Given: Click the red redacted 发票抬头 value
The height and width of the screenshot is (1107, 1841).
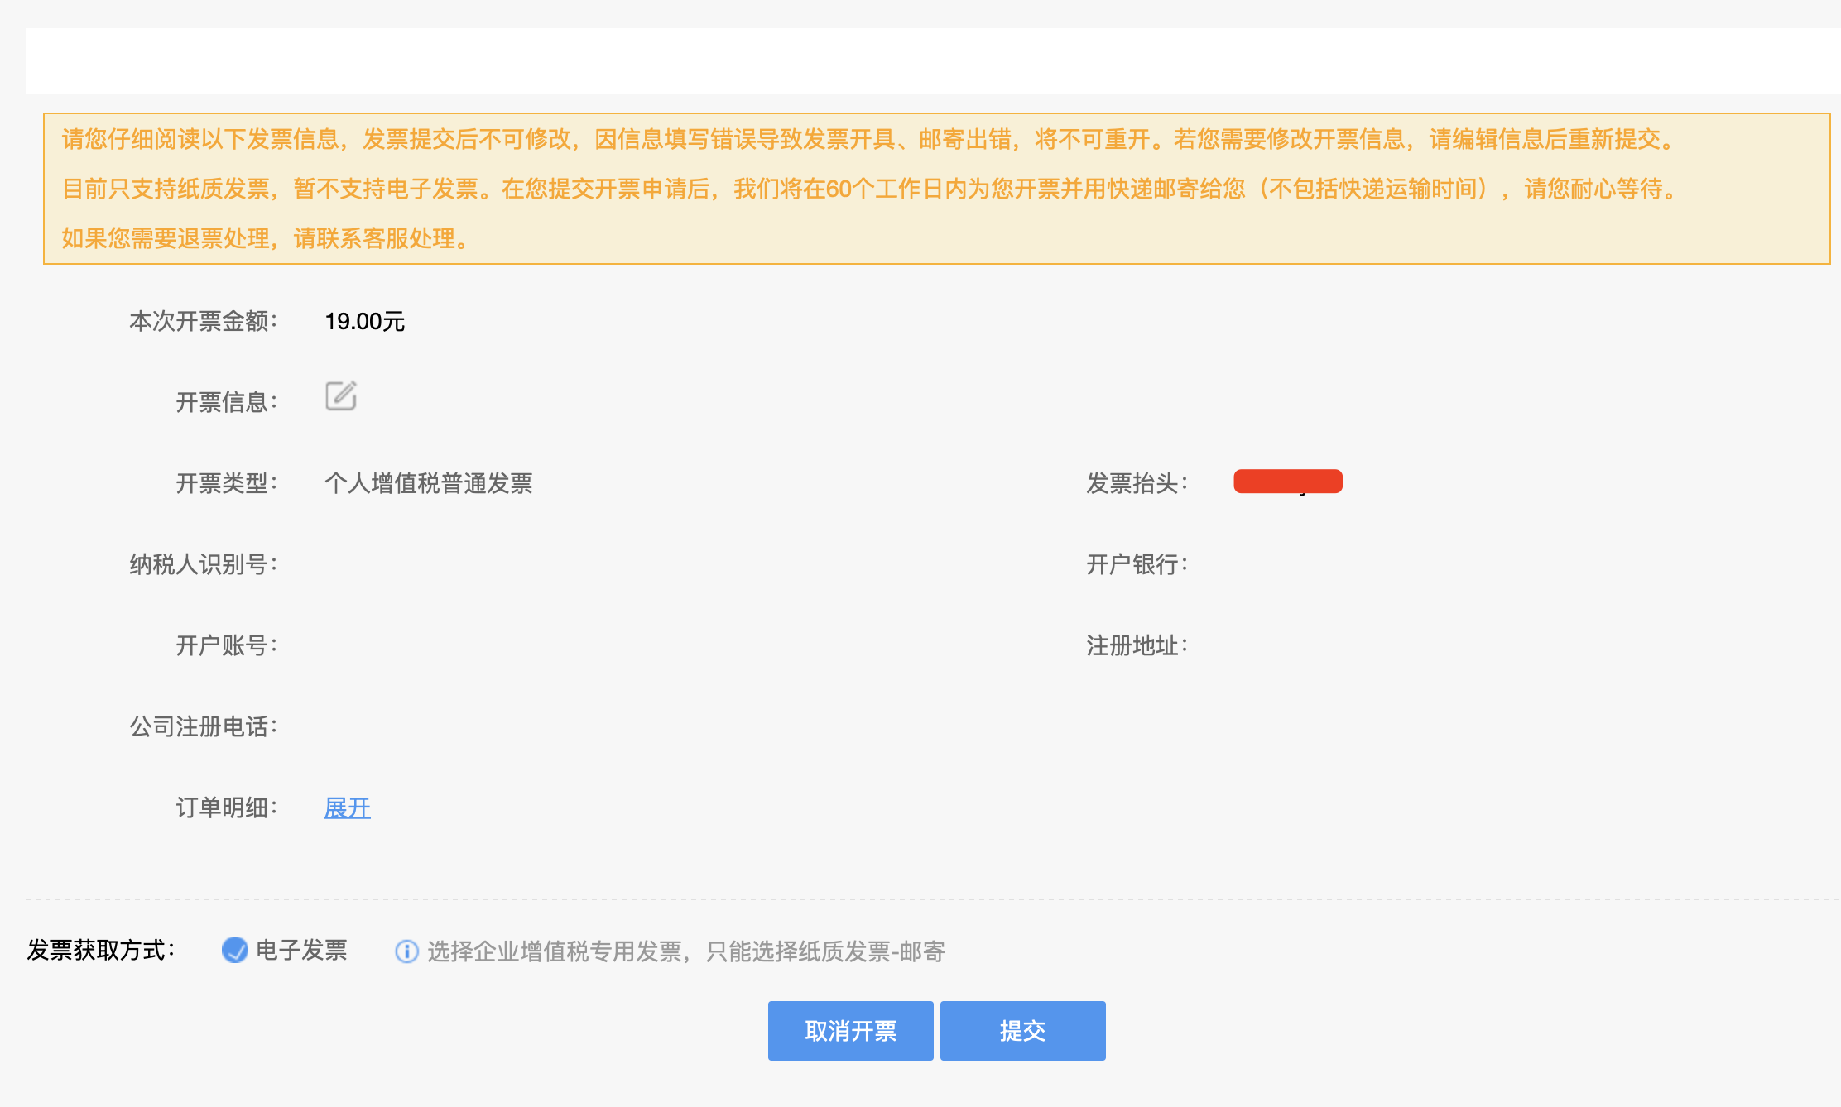Looking at the screenshot, I should point(1287,482).
